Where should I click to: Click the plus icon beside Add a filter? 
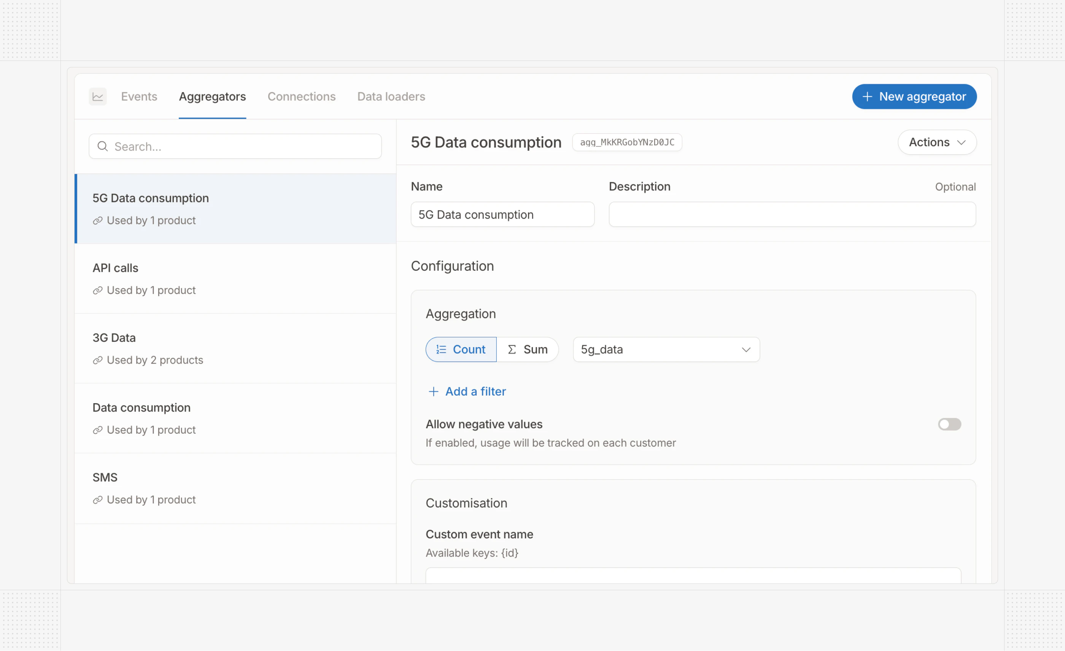(x=433, y=391)
